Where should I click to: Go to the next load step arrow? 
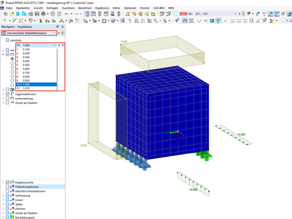pos(63,45)
